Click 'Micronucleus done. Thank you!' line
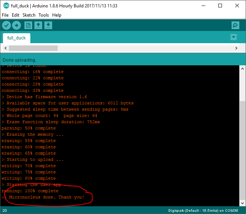Image resolution: width=246 pixels, height=214 pixels. coord(43,197)
